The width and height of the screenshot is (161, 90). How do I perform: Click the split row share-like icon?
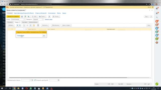pyautogui.click(x=30, y=25)
